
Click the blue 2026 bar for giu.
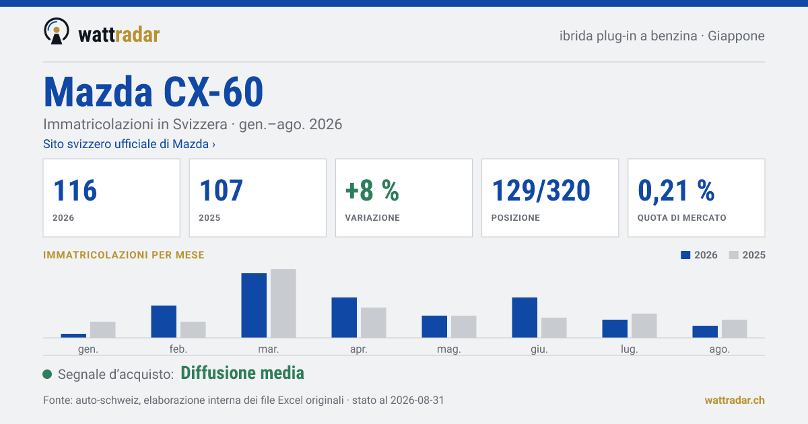click(525, 318)
